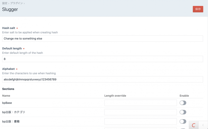This screenshot has height=129, width=208.
Task: Click the bpBase section name
Action: point(7,103)
